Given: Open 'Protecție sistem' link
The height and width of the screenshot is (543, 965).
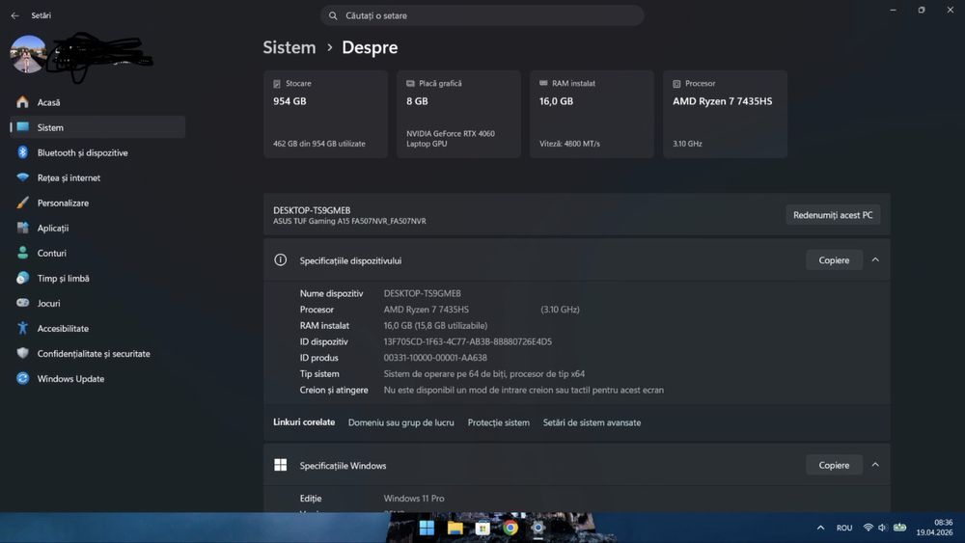Looking at the screenshot, I should tap(499, 422).
